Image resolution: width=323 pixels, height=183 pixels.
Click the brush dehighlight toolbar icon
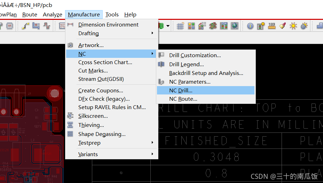pyautogui.click(x=282, y=26)
